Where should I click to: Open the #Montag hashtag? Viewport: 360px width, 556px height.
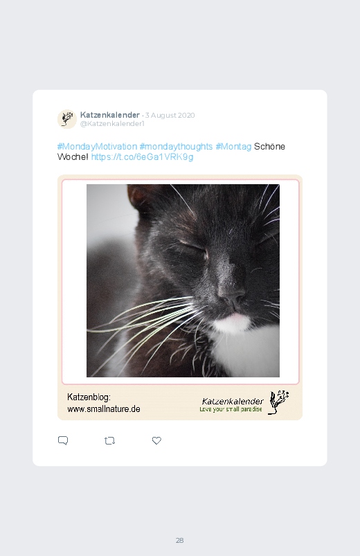tap(233, 147)
